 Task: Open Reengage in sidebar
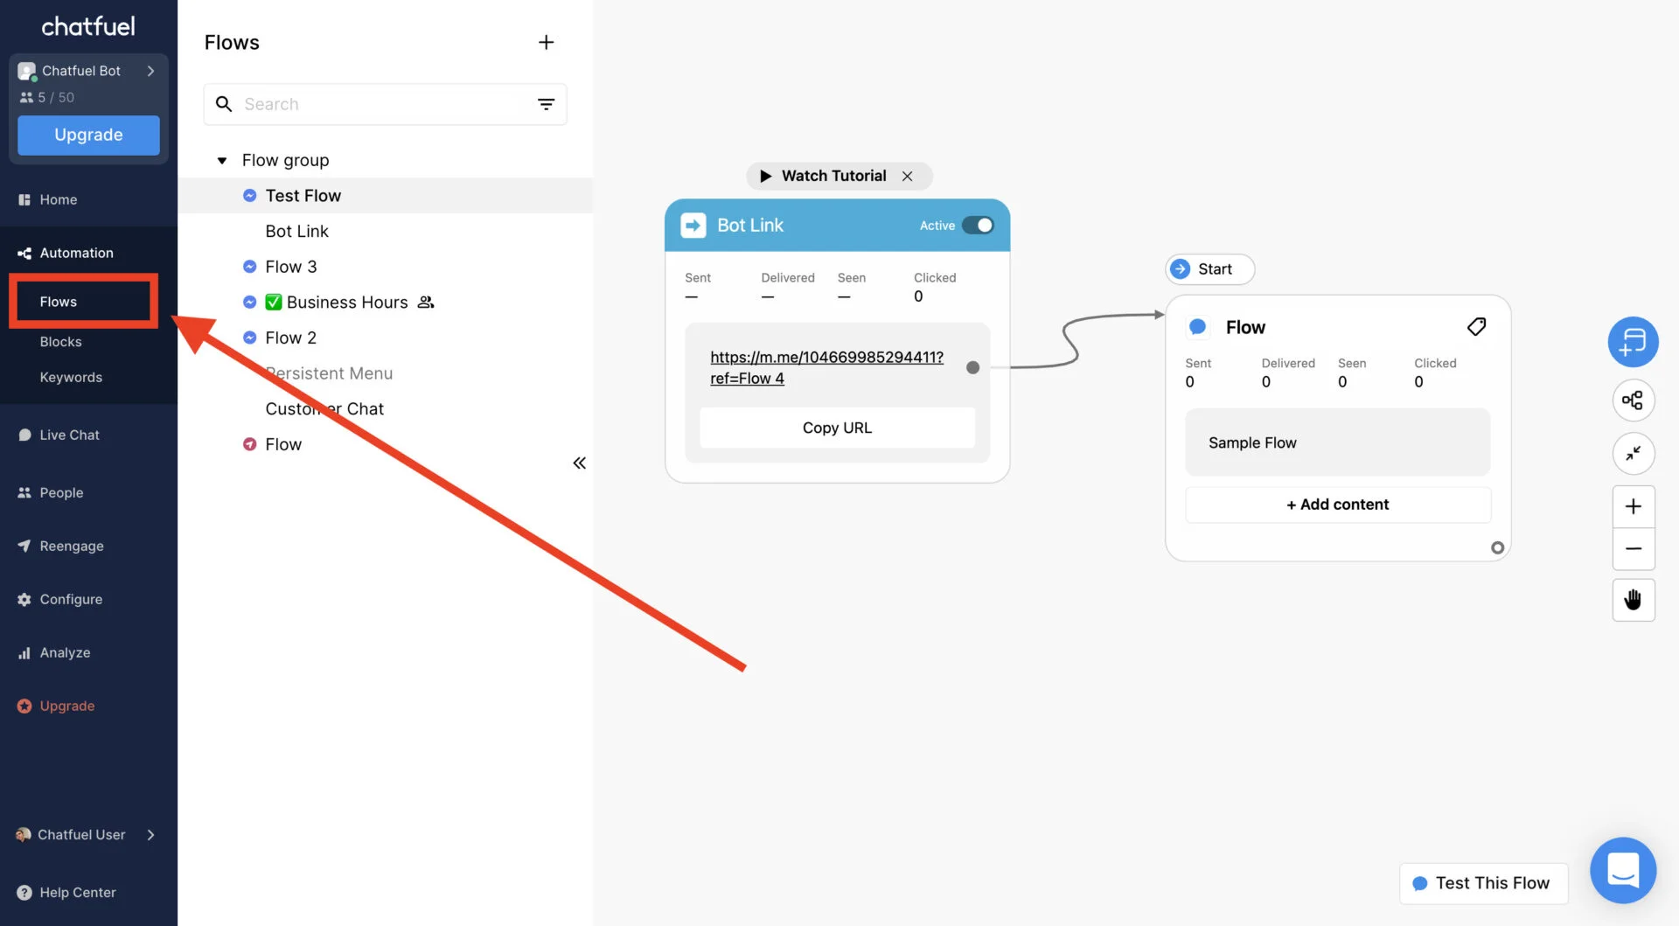point(71,547)
